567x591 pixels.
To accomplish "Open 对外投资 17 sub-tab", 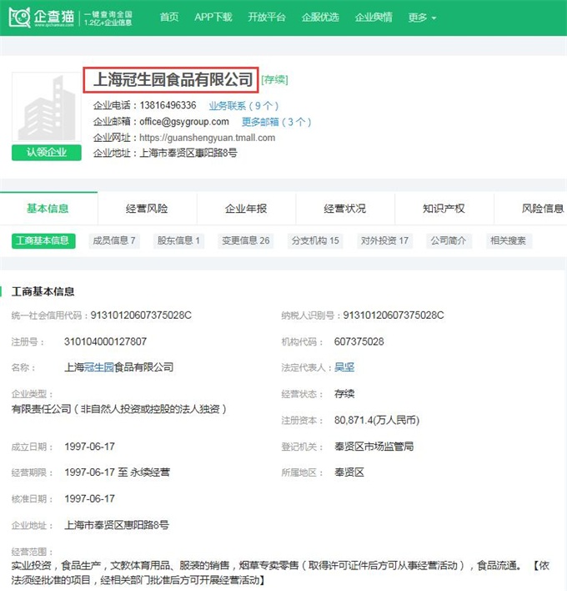I will pos(384,240).
